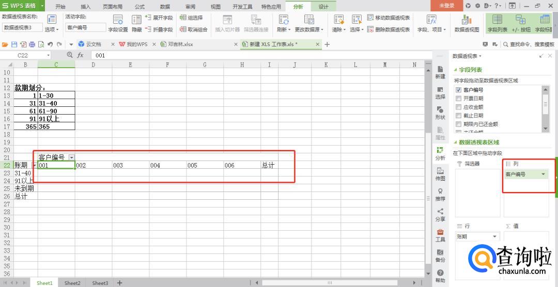The height and width of the screenshot is (287, 558).
Task: Check the 开票日期 field checkbox
Action: click(x=458, y=99)
